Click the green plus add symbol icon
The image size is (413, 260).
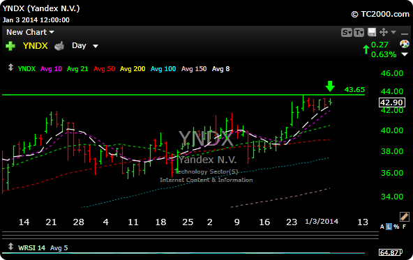pos(10,46)
